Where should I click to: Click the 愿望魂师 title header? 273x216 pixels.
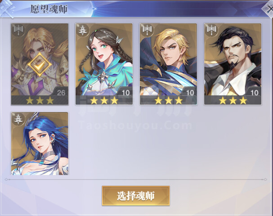(49, 9)
